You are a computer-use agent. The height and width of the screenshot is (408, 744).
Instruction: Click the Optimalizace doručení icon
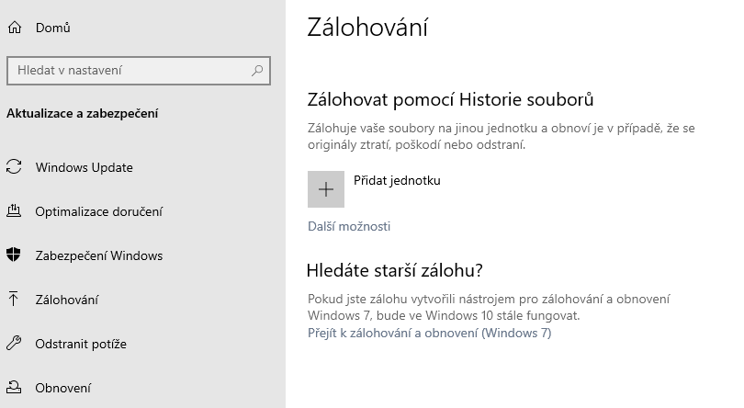[14, 211]
